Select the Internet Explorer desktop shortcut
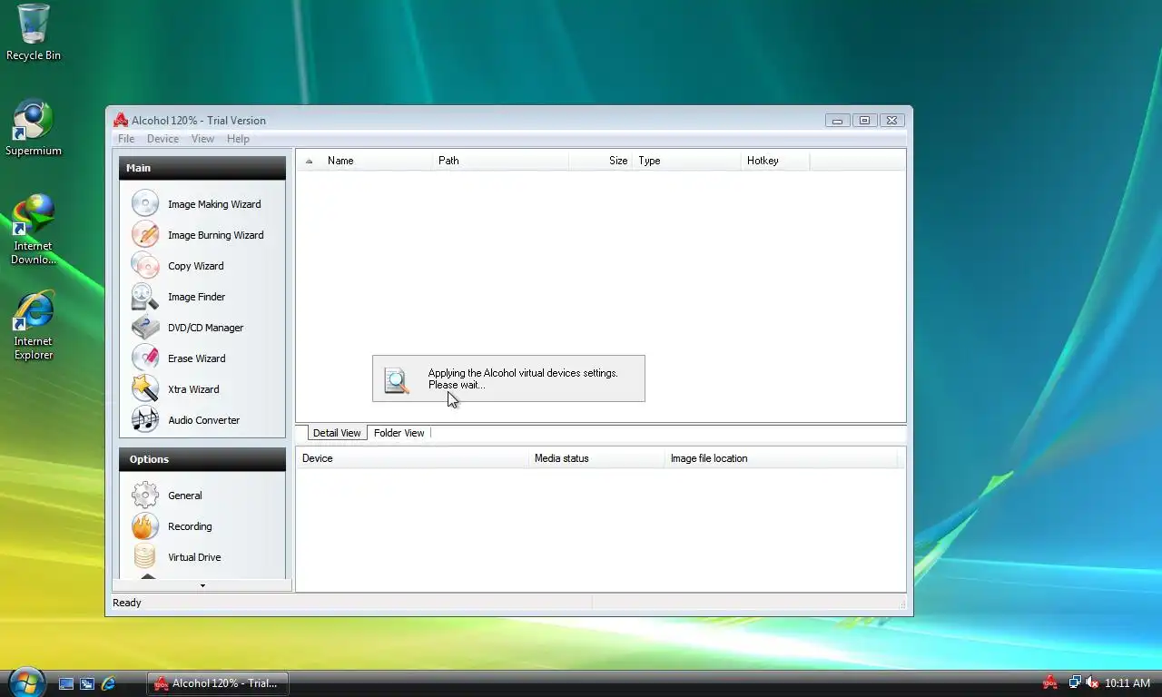1162x697 pixels. point(34,326)
